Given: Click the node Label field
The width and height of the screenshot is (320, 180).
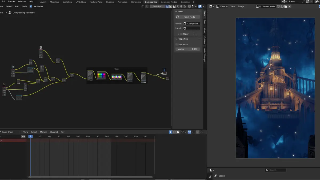Looking at the screenshot, I should 191,28.
